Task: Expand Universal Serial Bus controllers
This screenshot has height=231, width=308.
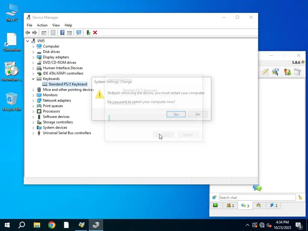Action: 33,133
